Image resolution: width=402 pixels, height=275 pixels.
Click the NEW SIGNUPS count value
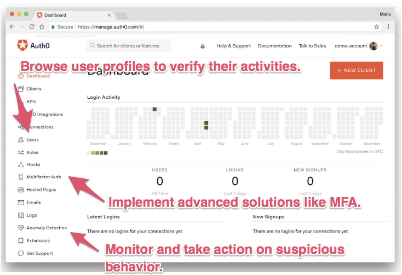click(x=310, y=181)
